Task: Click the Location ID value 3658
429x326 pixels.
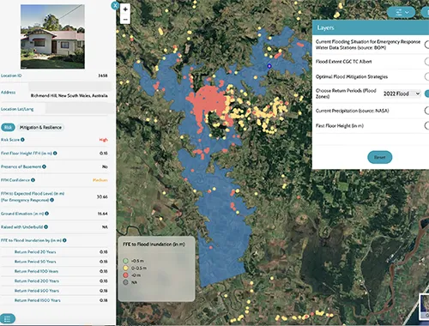Action: tap(103, 75)
